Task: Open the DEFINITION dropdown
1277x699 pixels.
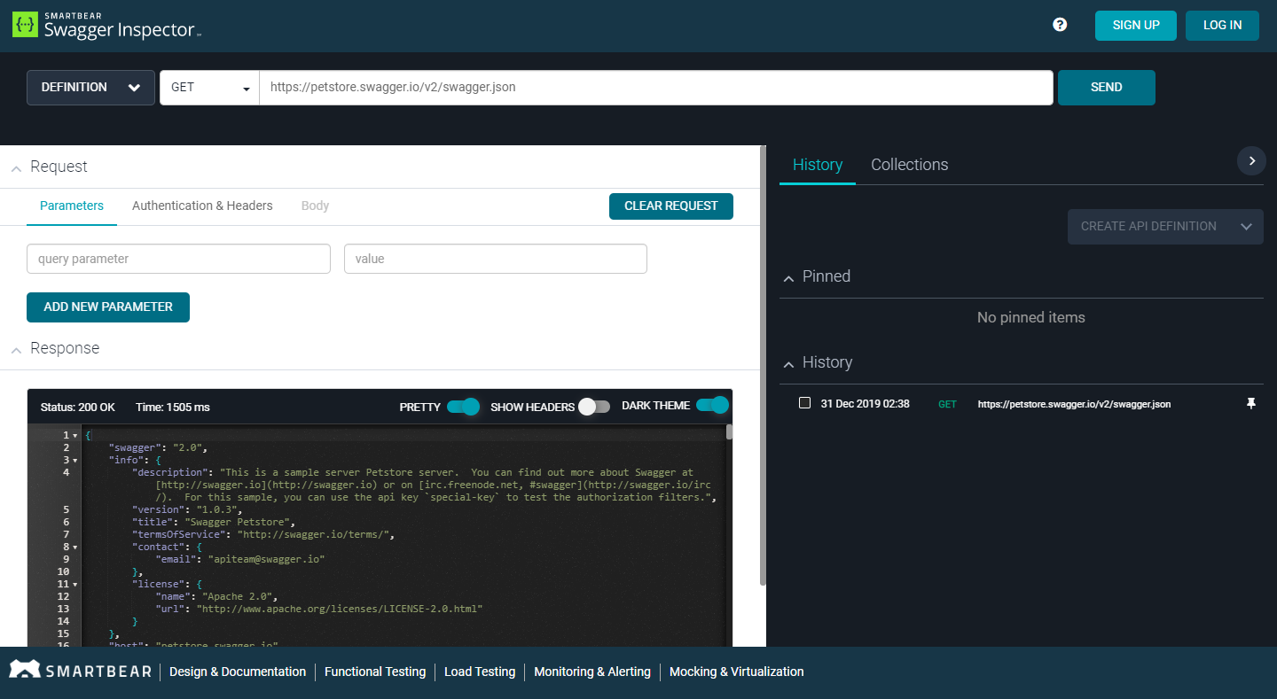Action: click(x=90, y=88)
